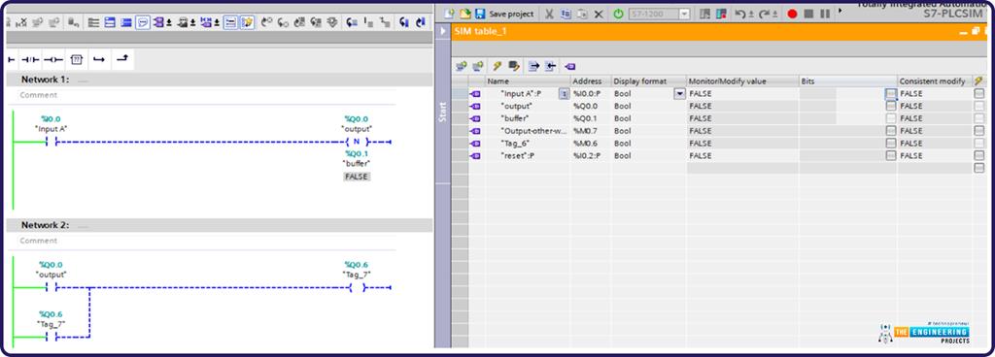Click the Copy icon in PLCSIM toolbar
This screenshot has height=357, width=995.
tap(566, 14)
